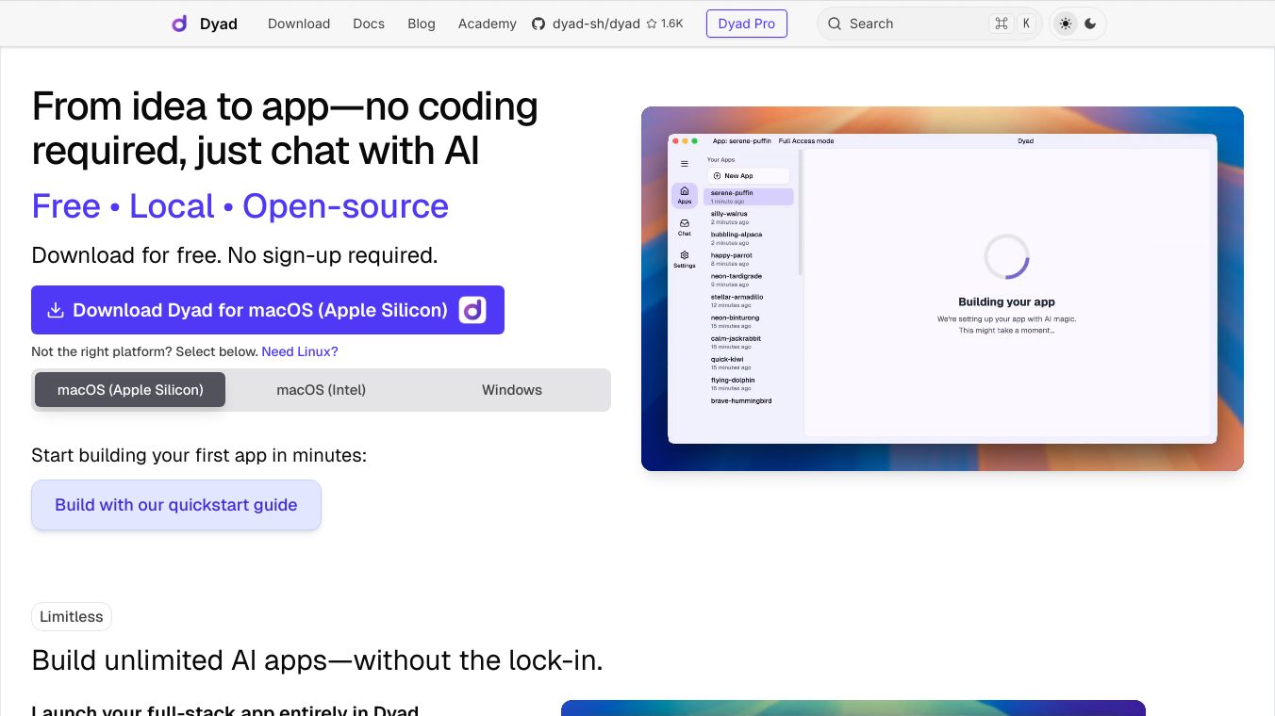Viewport: 1275px width, 716px height.
Task: Click the Dyad logo icon in navbar
Action: click(179, 24)
